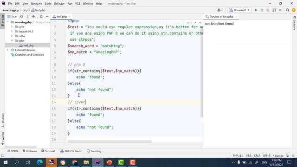Open the Refactor menu
Image resolution: width=297 pixels, height=167 pixels.
click(59, 3)
